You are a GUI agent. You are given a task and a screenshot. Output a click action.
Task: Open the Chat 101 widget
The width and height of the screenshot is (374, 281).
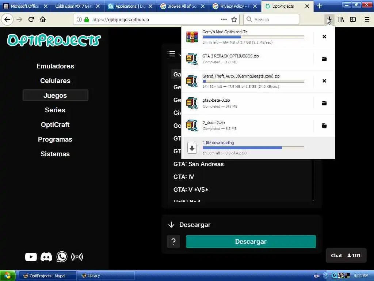pyautogui.click(x=346, y=255)
